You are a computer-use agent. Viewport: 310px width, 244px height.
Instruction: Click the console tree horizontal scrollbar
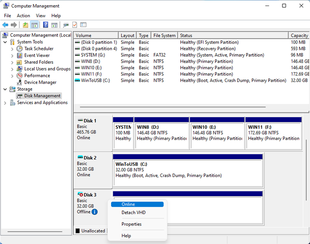click(x=35, y=232)
